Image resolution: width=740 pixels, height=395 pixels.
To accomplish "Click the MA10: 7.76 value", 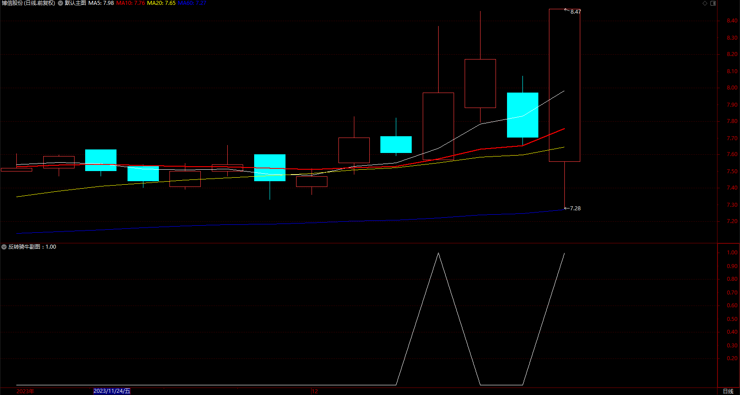I will (131, 3).
